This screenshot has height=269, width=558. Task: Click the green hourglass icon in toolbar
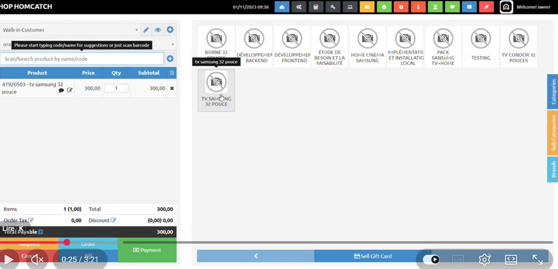(435, 7)
